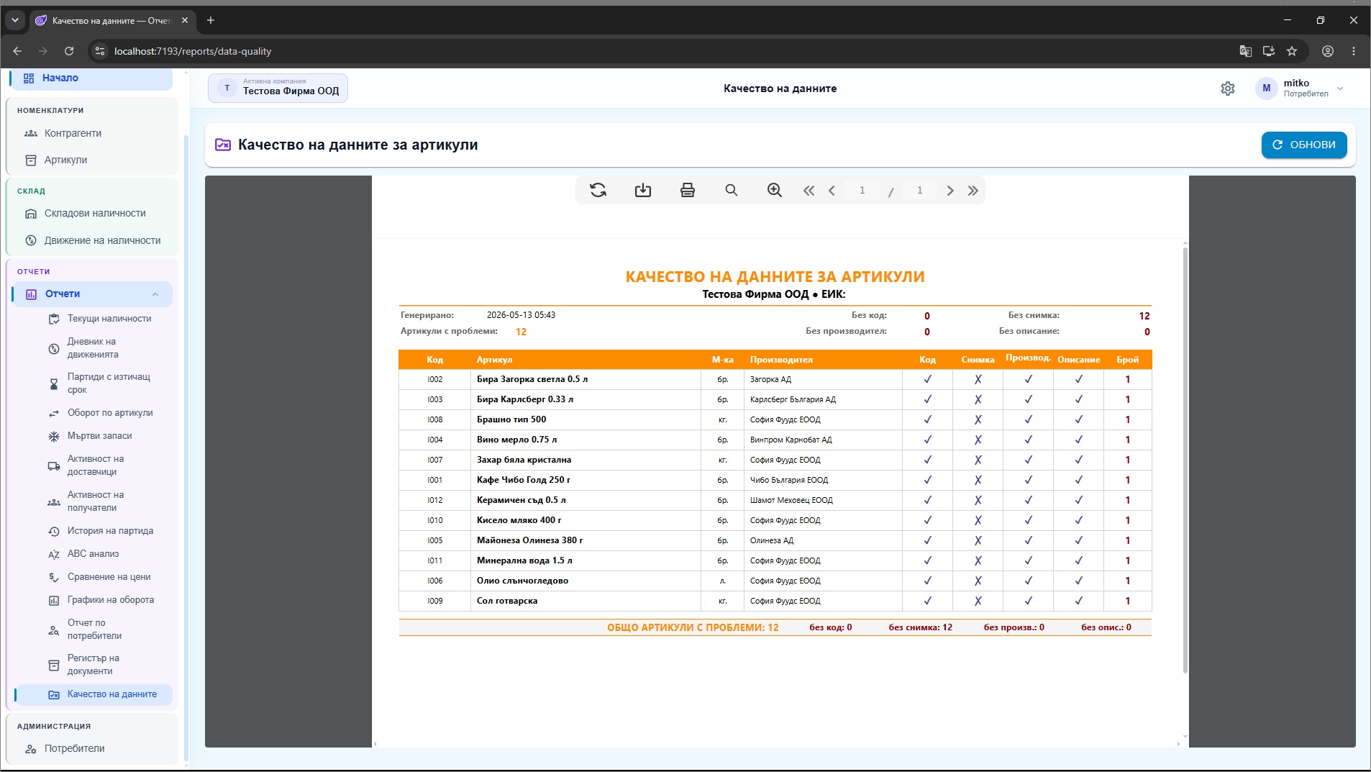Open Chrome three-dot menu

click(1354, 51)
